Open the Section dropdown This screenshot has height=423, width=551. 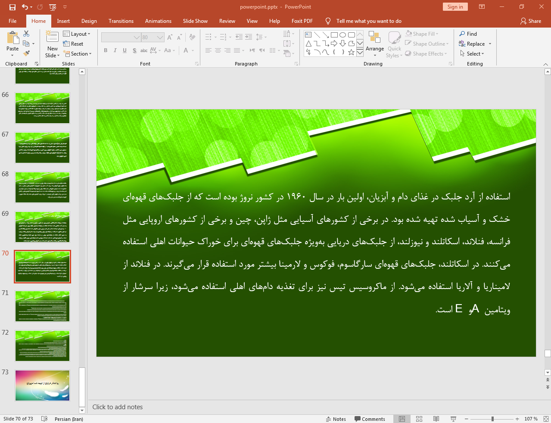coord(78,54)
